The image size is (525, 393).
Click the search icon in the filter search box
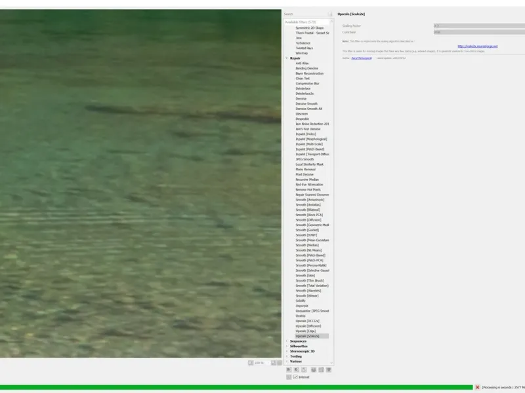tap(330, 14)
